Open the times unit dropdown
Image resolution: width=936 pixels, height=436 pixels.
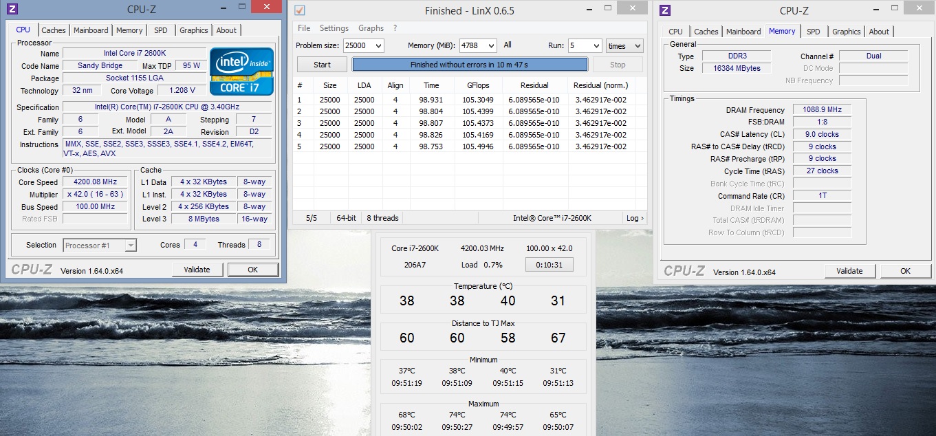tap(636, 46)
